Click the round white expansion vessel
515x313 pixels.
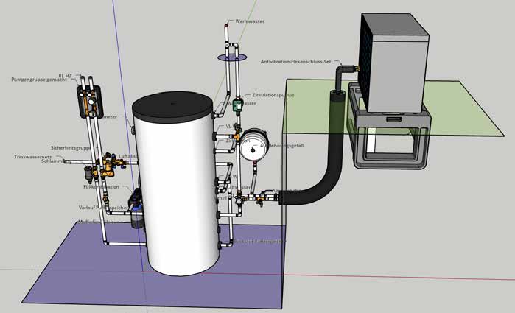coord(254,144)
